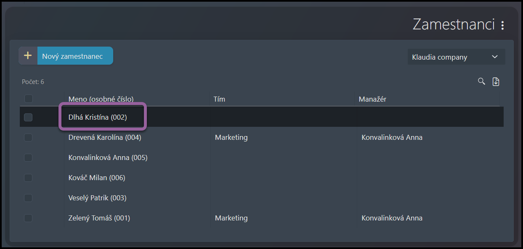Open Veselý Patrik (003) record
The image size is (523, 249).
coord(97,198)
